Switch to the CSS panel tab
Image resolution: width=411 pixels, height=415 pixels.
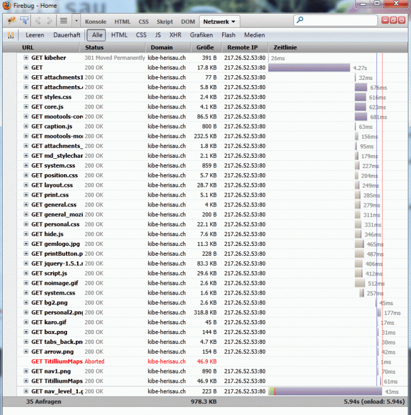tap(144, 22)
